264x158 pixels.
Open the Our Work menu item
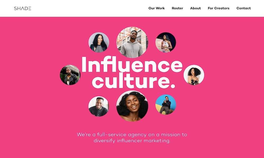157,8
